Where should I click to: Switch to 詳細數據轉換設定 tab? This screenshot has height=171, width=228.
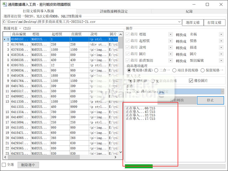[x=114, y=11]
